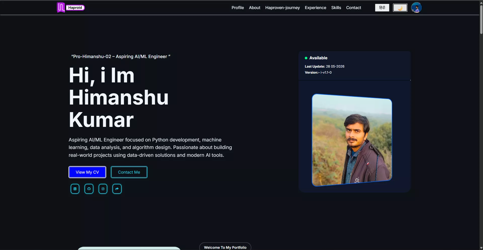The width and height of the screenshot is (483, 250).
Task: Open Haproven-journey nav item
Action: 282,8
